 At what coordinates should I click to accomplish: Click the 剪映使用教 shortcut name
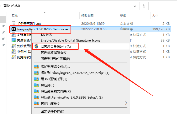click(x=24, y=46)
